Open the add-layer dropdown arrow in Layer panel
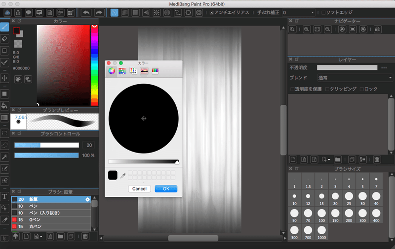This screenshot has width=395, height=249. [x=329, y=159]
